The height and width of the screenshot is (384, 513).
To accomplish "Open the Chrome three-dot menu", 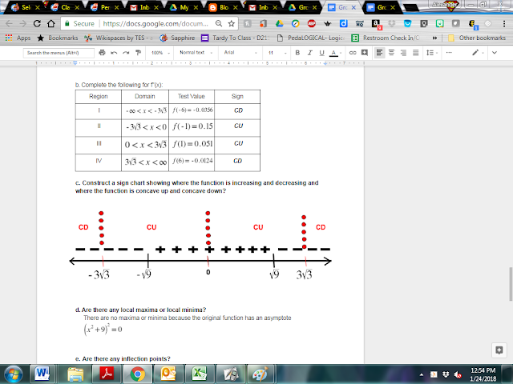I will click(x=504, y=23).
